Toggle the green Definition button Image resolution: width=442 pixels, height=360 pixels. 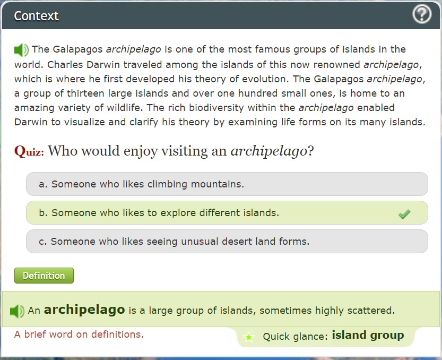pyautogui.click(x=44, y=276)
